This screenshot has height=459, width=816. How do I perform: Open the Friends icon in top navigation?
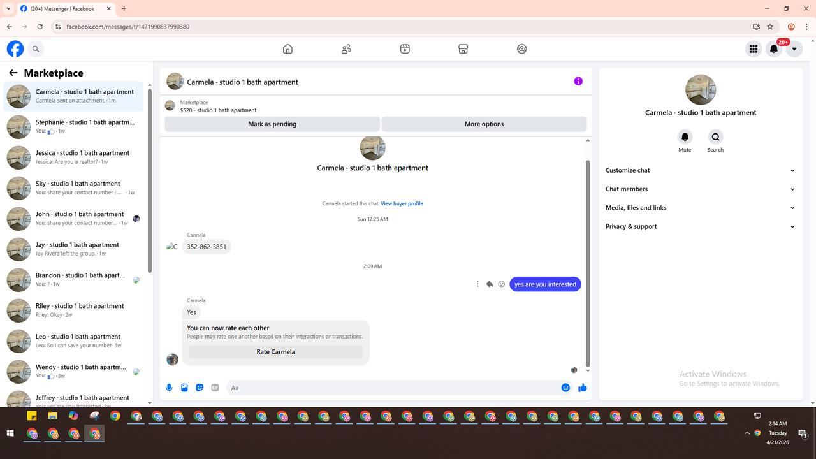(x=346, y=48)
